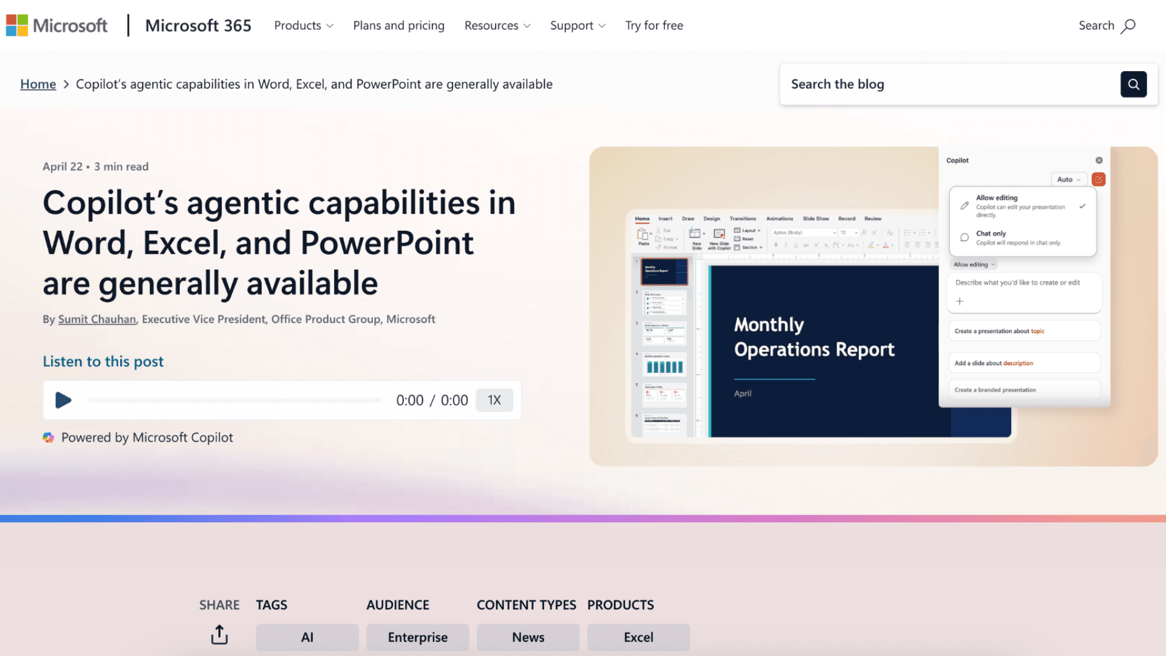Open author Sumit Chauhan's page
Viewport: 1166px width, 656px height.
click(97, 319)
